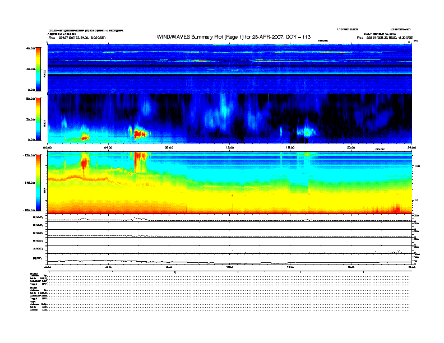Click the 40.00 tick on RAD2 color bar
Image resolution: width=444 pixels, height=343 pixels.
tap(30, 48)
